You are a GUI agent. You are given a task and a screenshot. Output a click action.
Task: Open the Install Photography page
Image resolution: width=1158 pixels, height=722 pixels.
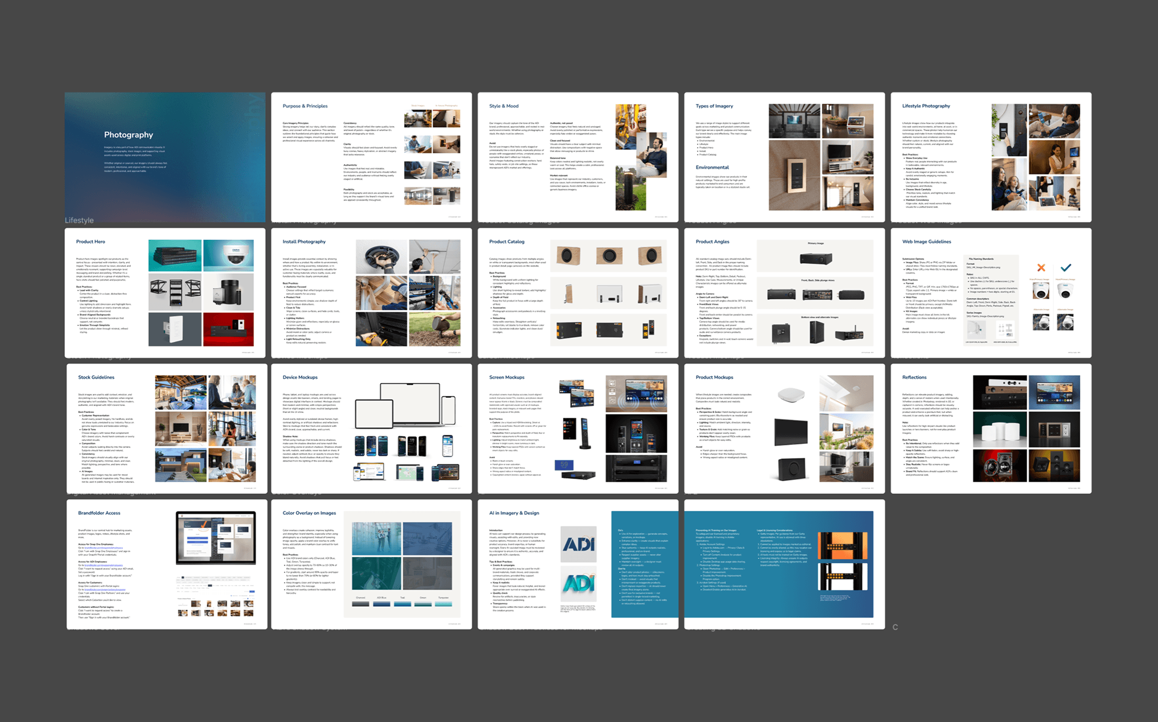[x=371, y=293]
